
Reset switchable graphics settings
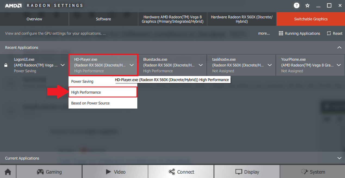tap(335, 33)
